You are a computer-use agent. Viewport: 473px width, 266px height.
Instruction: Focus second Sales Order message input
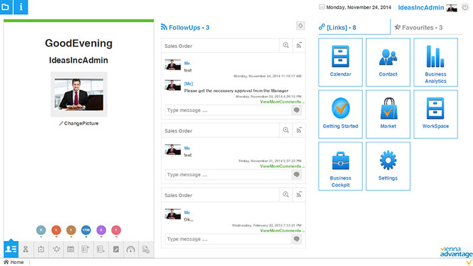pos(228,175)
